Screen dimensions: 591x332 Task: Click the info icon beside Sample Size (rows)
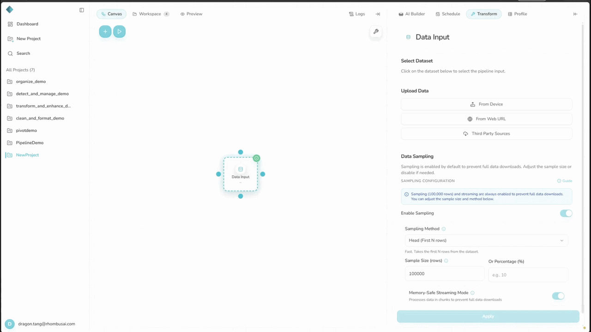446,261
